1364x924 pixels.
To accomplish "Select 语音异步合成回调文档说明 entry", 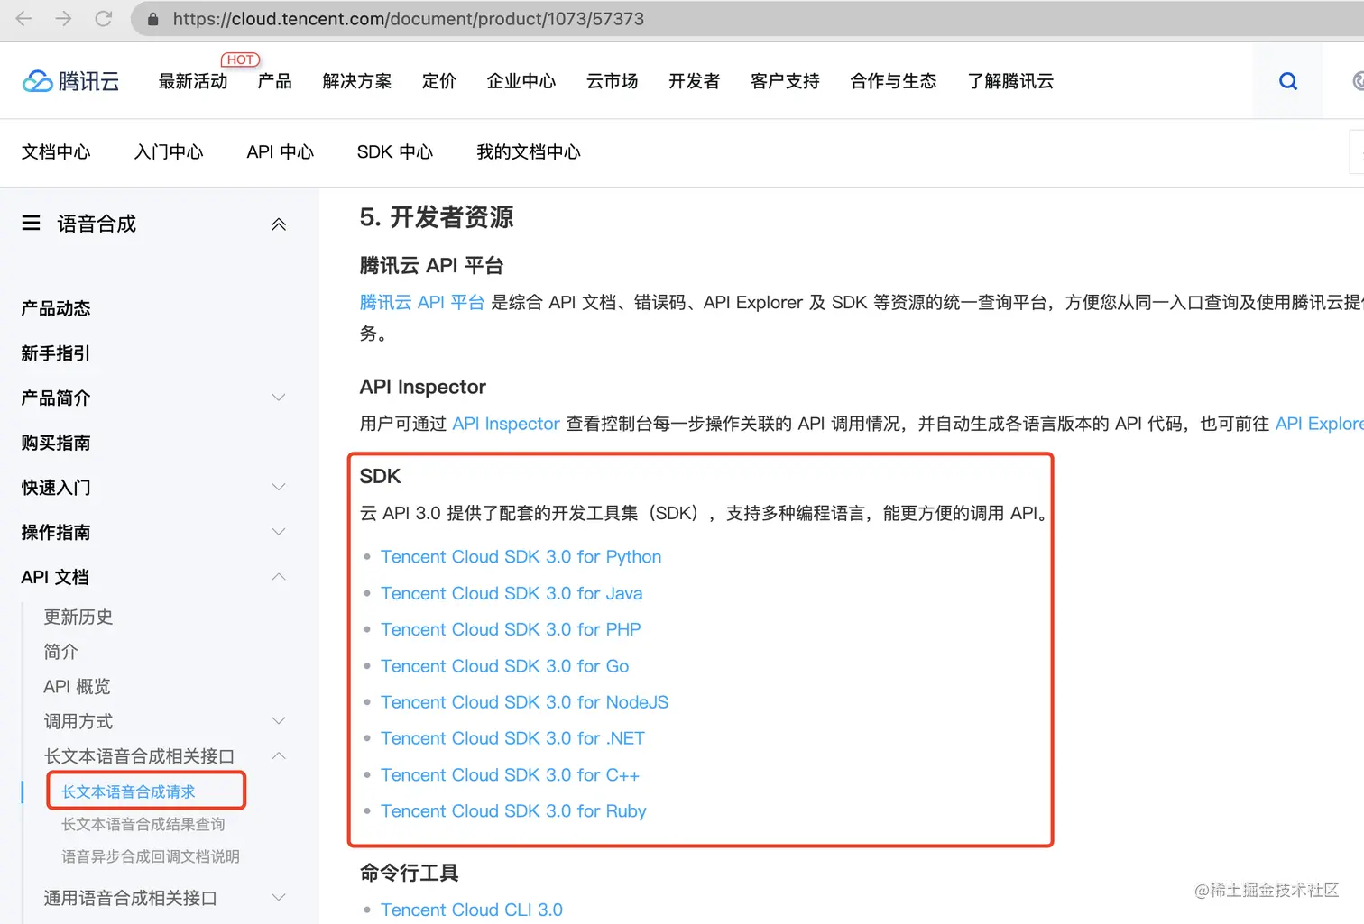I will (x=151, y=856).
